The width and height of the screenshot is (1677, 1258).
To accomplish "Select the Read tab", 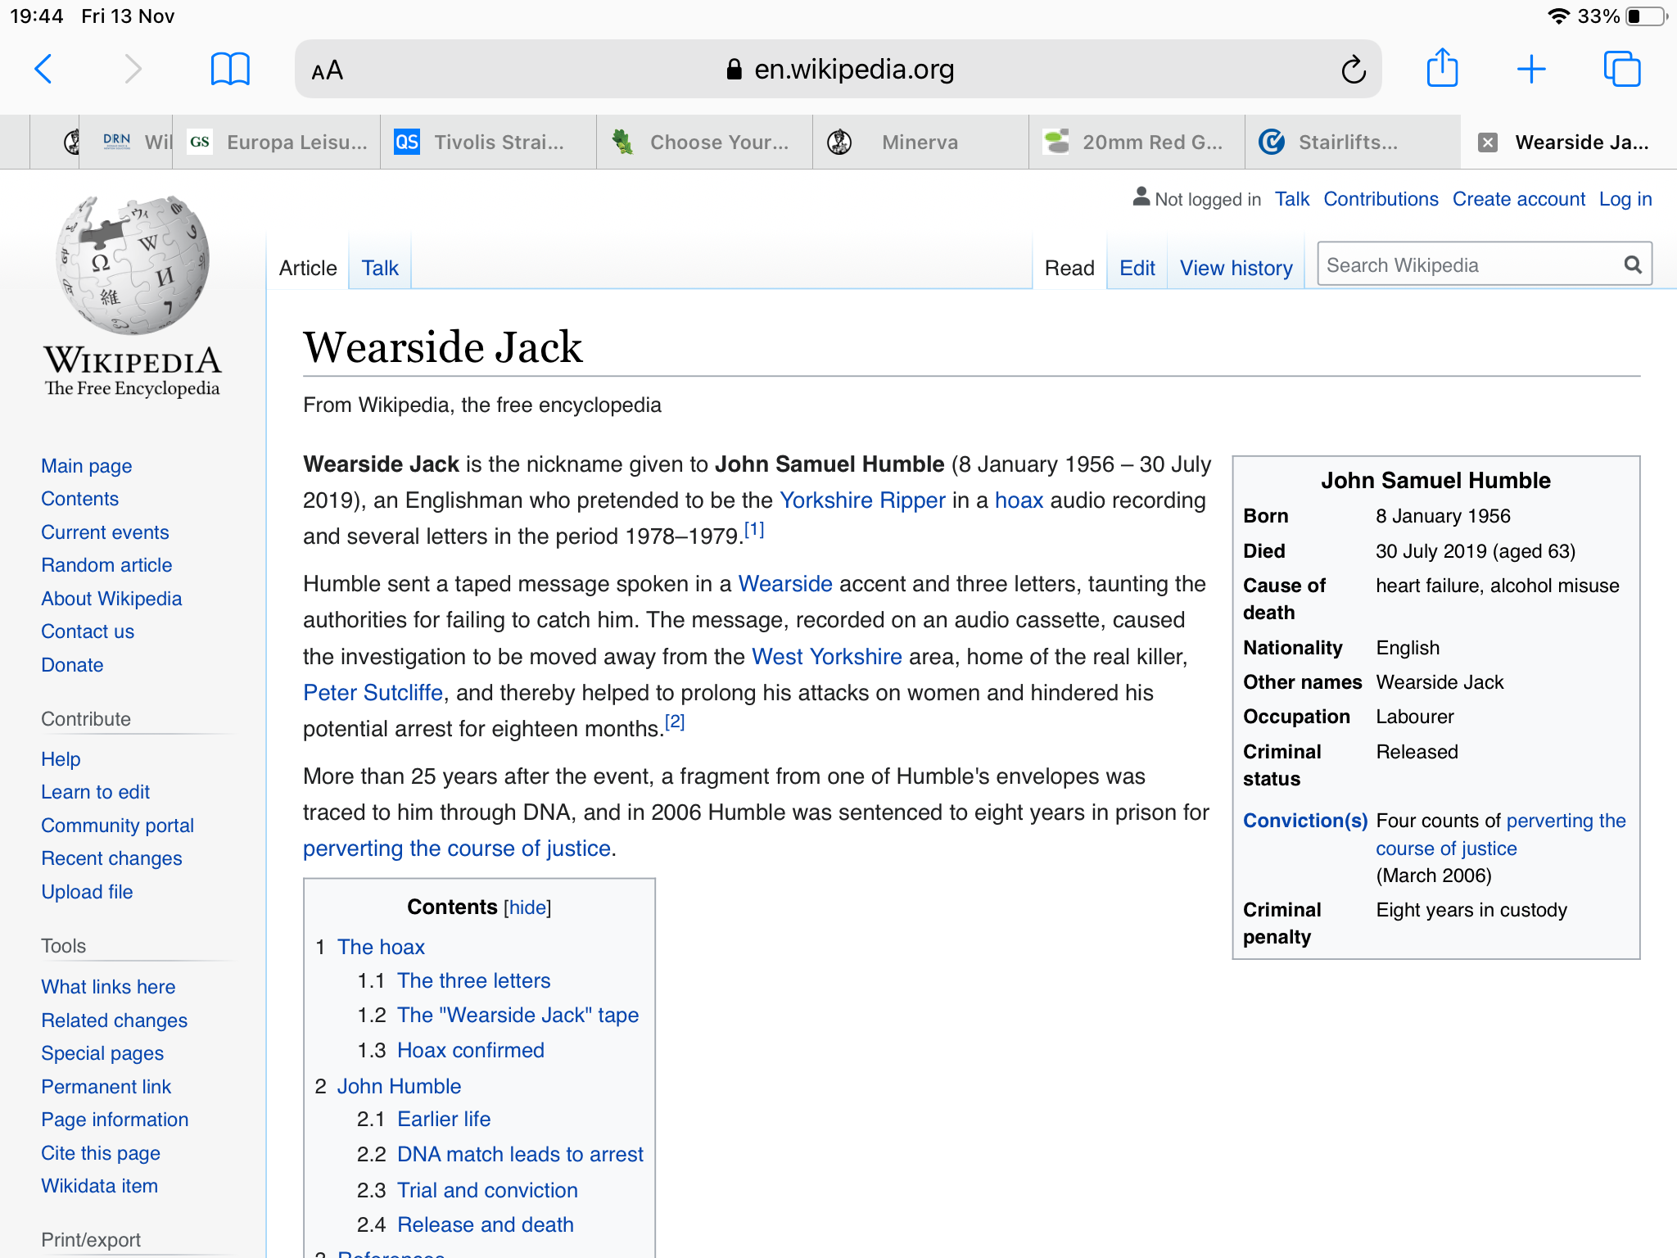I will 1069,268.
